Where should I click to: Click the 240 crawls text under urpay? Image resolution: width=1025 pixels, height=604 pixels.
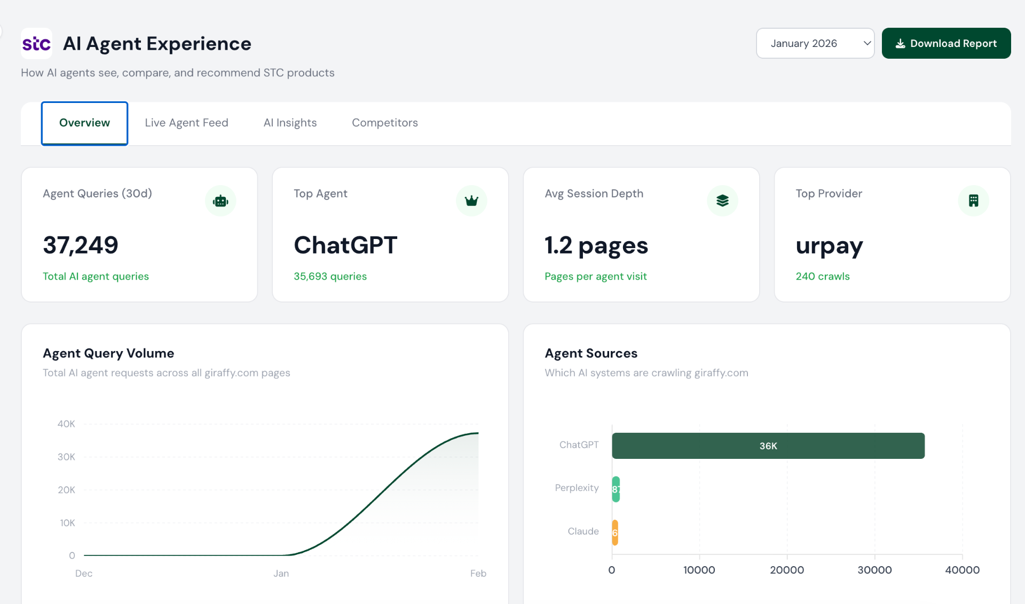(x=822, y=276)
